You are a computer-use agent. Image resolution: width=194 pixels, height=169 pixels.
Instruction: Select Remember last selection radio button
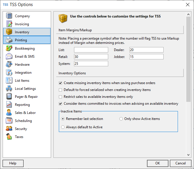63,119
